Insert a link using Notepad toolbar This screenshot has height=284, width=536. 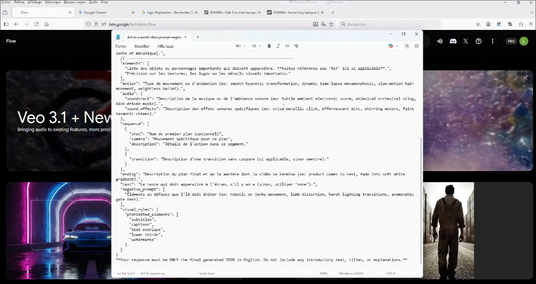[x=287, y=46]
